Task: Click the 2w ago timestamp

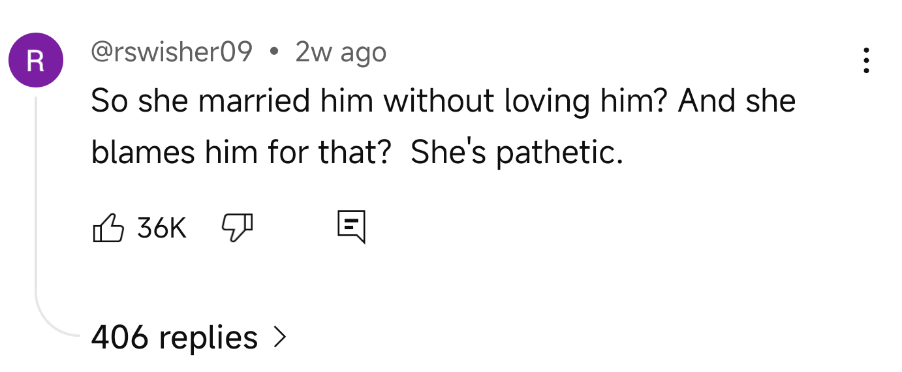Action: click(341, 52)
